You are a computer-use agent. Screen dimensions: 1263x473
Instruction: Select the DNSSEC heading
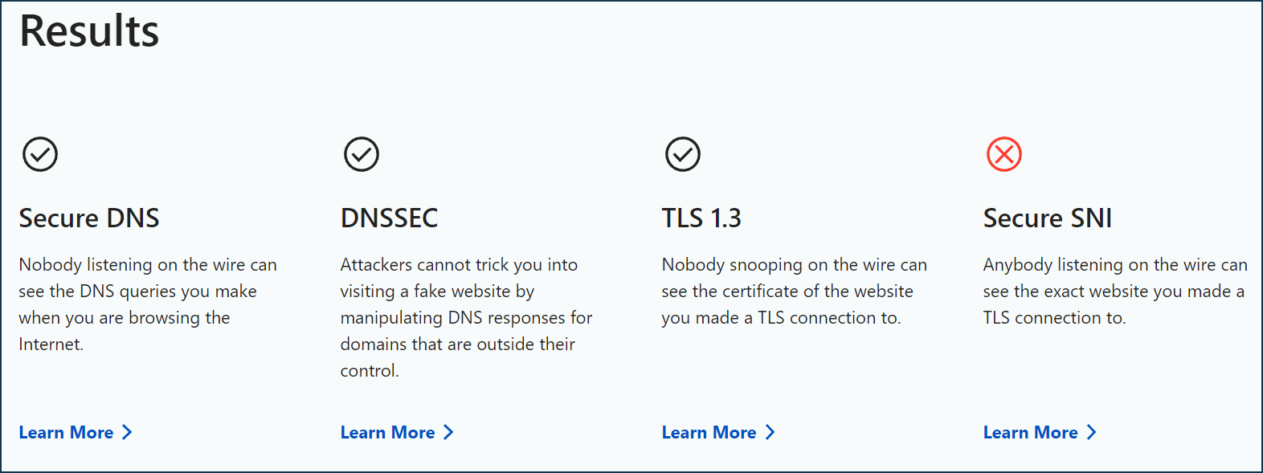[390, 218]
